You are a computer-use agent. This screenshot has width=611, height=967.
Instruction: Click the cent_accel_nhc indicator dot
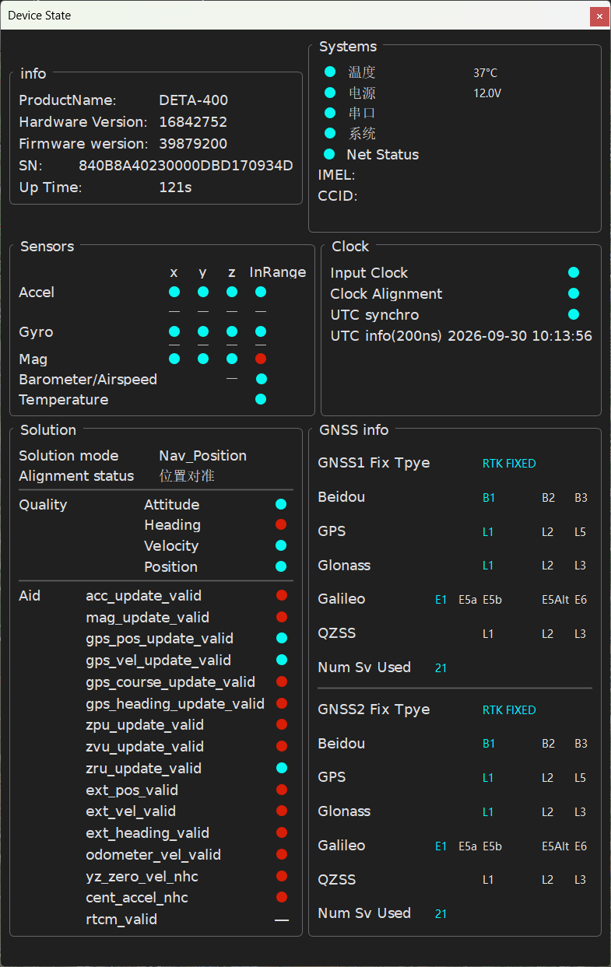282,897
